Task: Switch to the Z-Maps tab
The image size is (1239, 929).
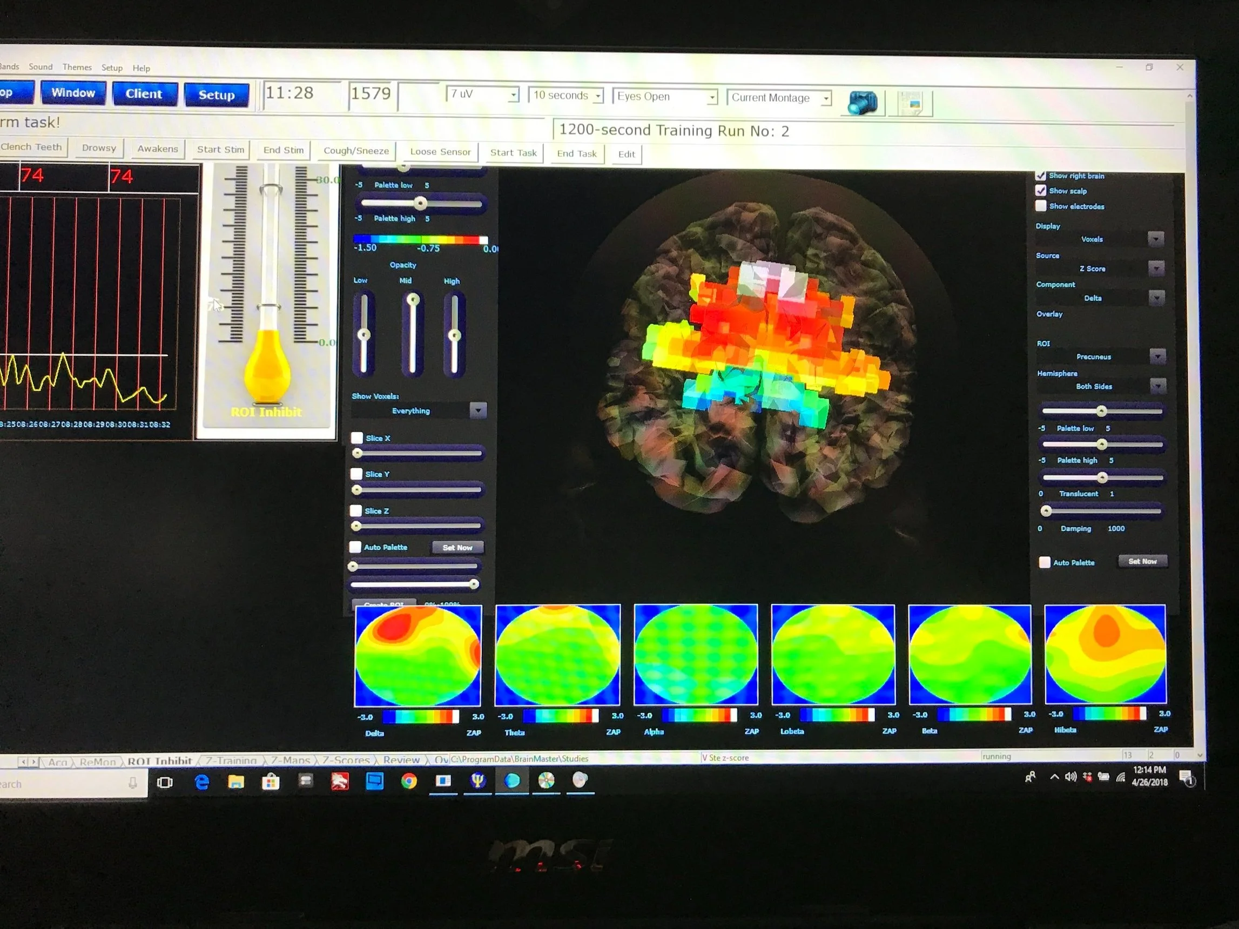Action: [290, 760]
